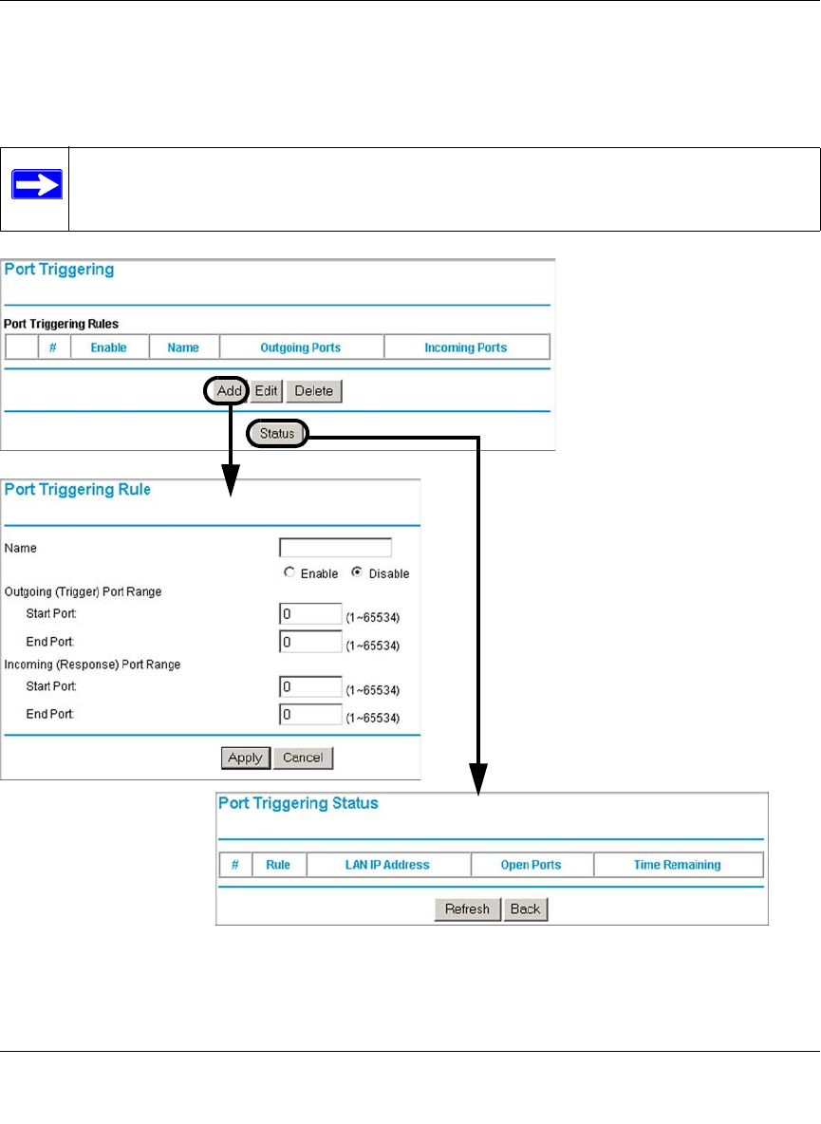Image resolution: width=821 pixels, height=1124 pixels.
Task: Refresh the Port Triggering Status table
Action: point(467,909)
